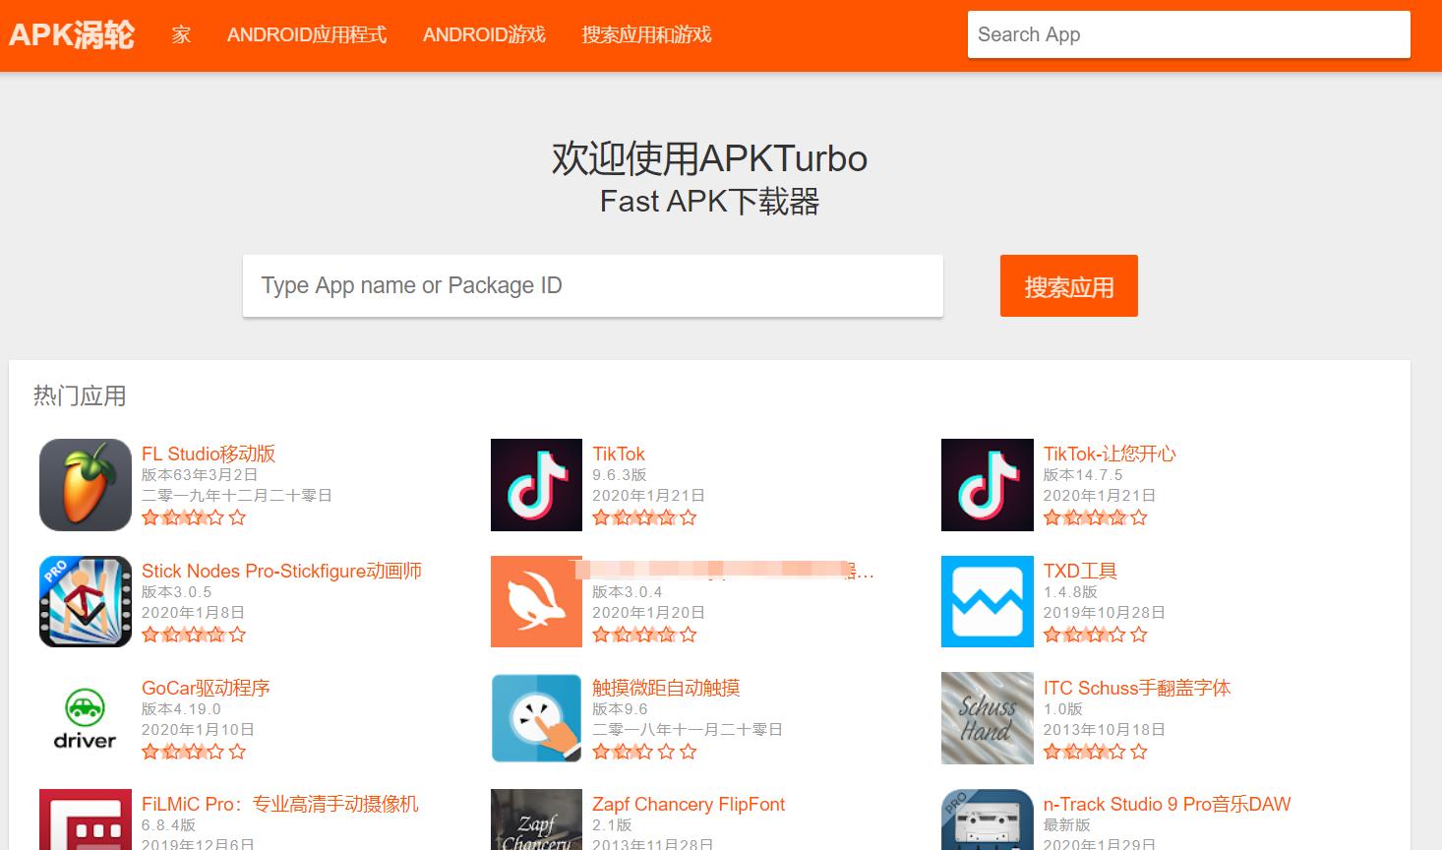Click the TXD工具 blue icon
Screen dimensions: 1442x850
987,601
